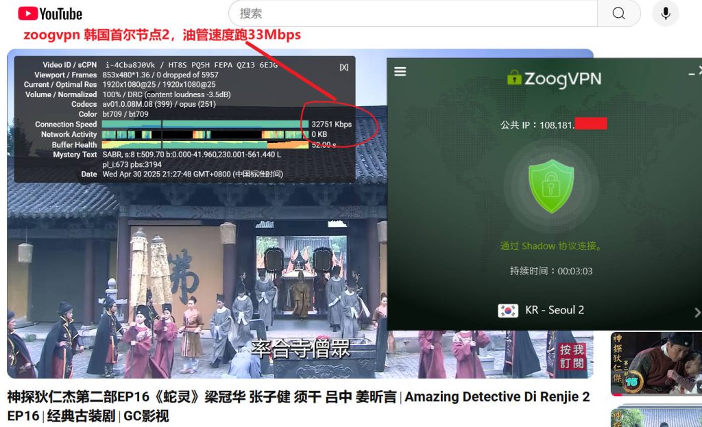Open the second recommended video thumbnail at bottom

tap(656, 417)
